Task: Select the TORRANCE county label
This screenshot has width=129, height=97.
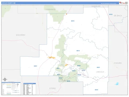Action: pyautogui.click(x=50, y=9)
